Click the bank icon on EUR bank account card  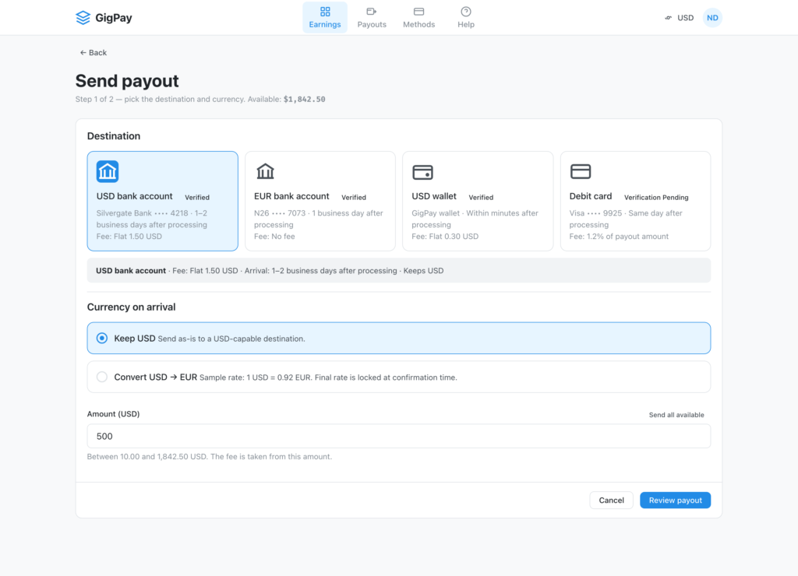point(265,171)
